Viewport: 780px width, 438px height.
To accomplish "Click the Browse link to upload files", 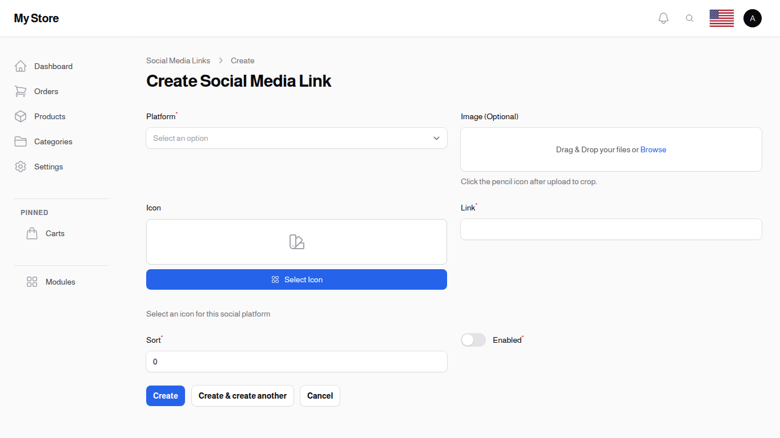I will tap(653, 149).
